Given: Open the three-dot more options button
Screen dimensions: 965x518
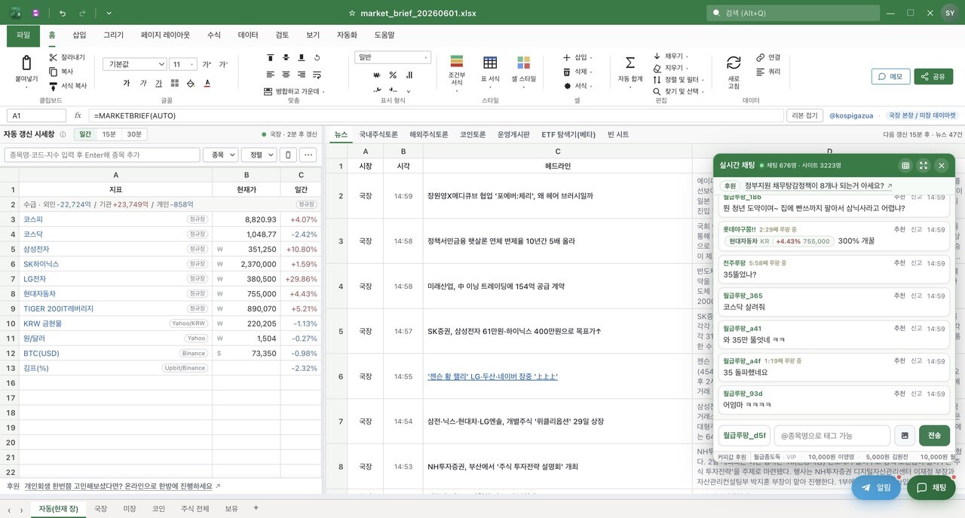Looking at the screenshot, I should (308, 155).
